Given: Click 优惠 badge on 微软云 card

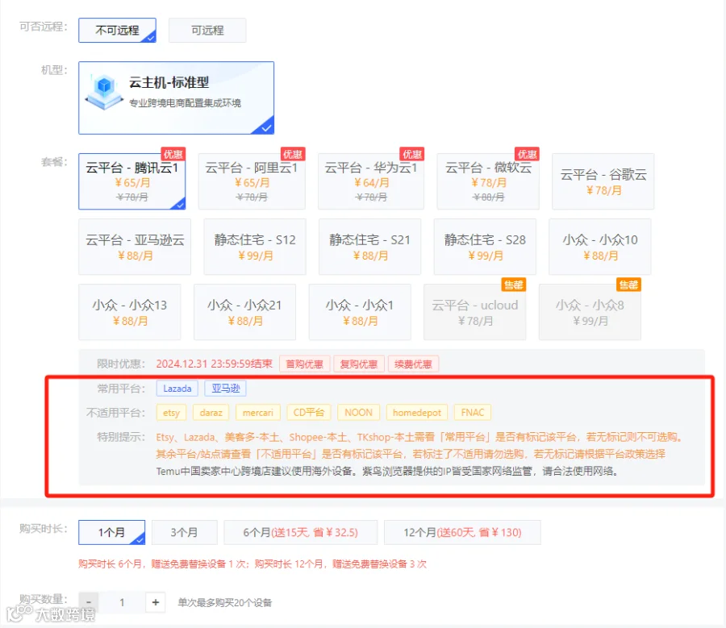Looking at the screenshot, I should (x=527, y=154).
